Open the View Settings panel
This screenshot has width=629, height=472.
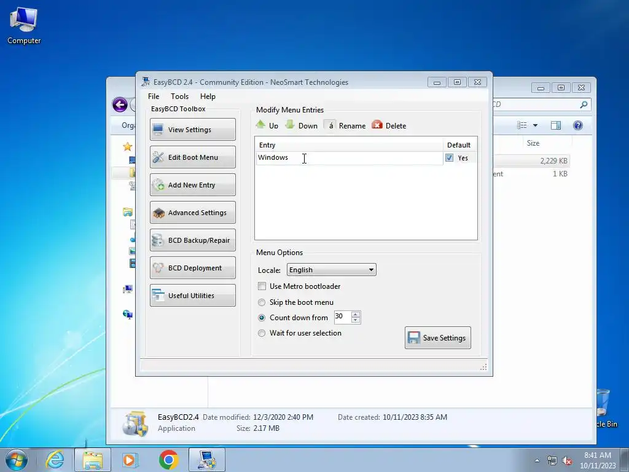(x=192, y=129)
